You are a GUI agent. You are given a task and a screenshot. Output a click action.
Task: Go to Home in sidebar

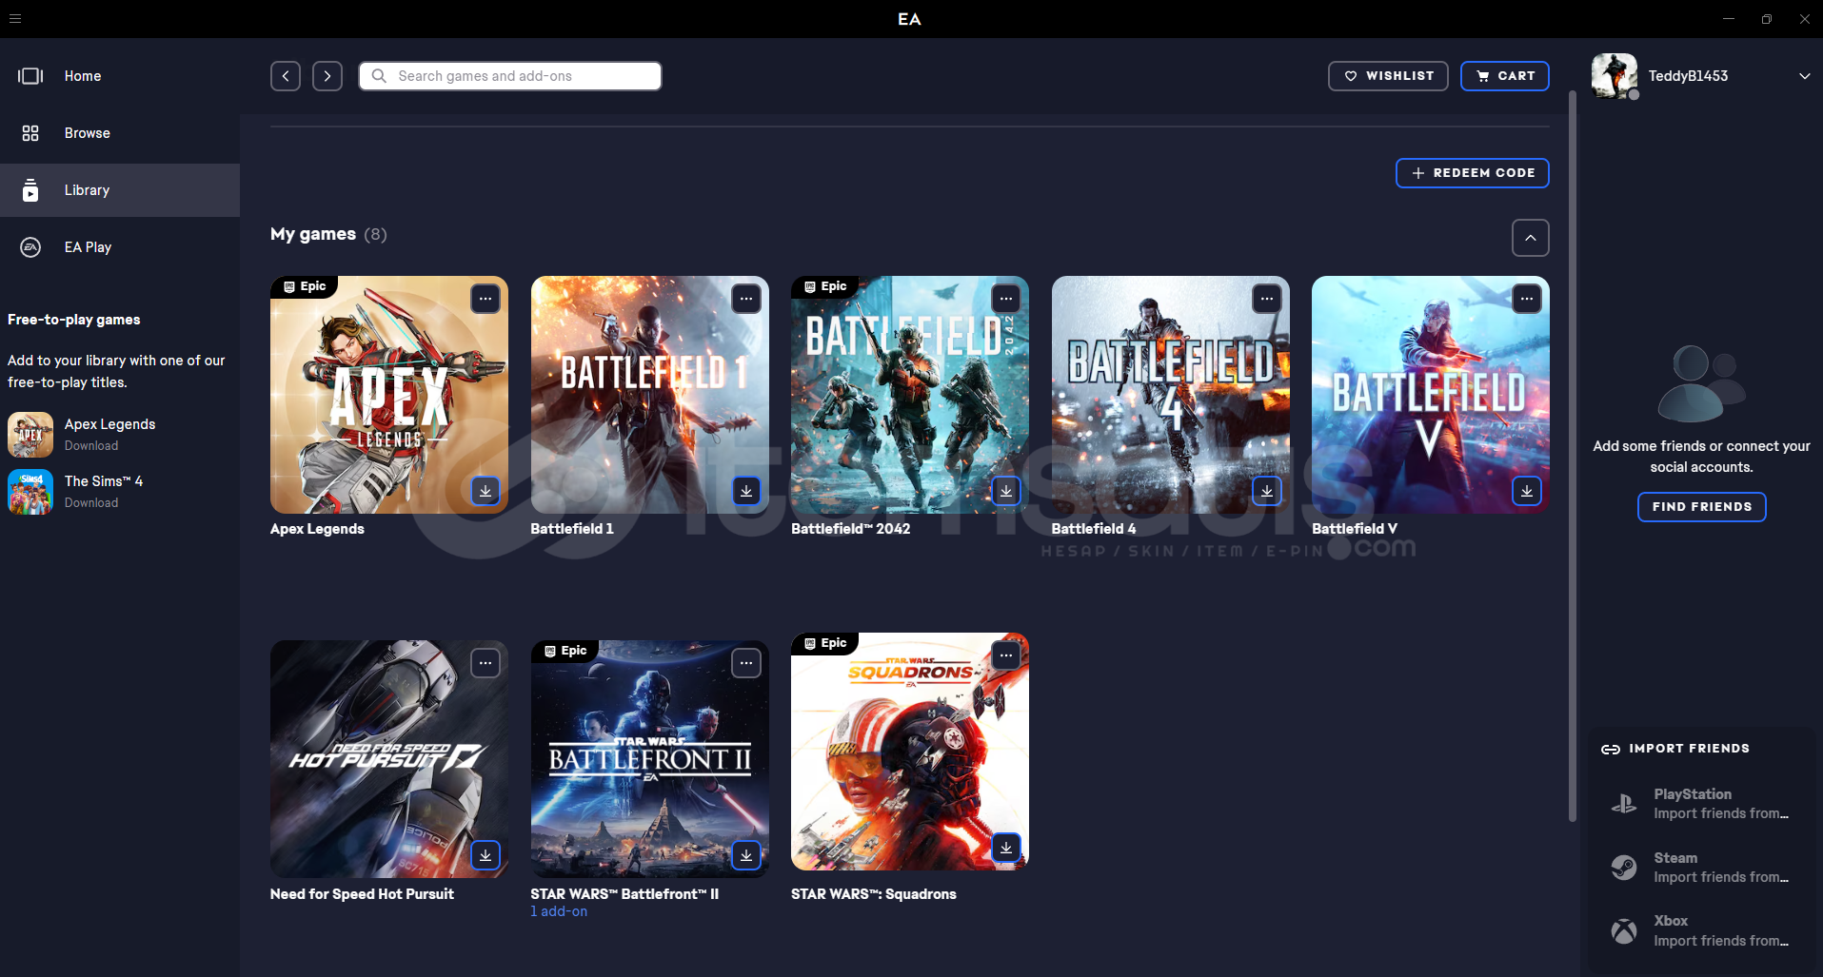(x=120, y=76)
